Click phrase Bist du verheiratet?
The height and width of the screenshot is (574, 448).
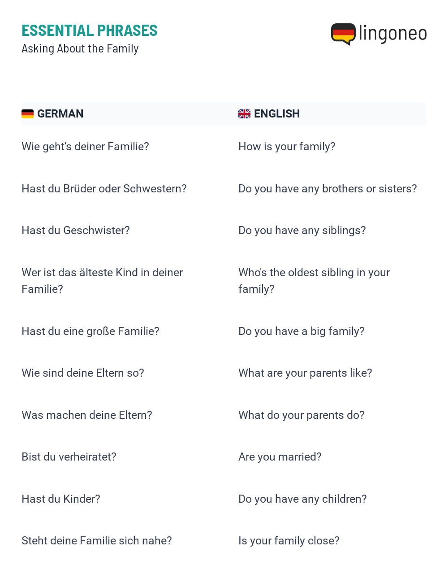(x=69, y=457)
